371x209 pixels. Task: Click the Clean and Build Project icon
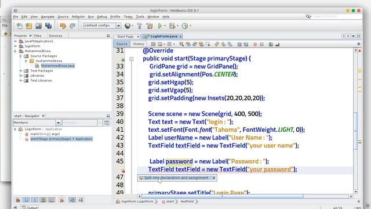coord(150,26)
